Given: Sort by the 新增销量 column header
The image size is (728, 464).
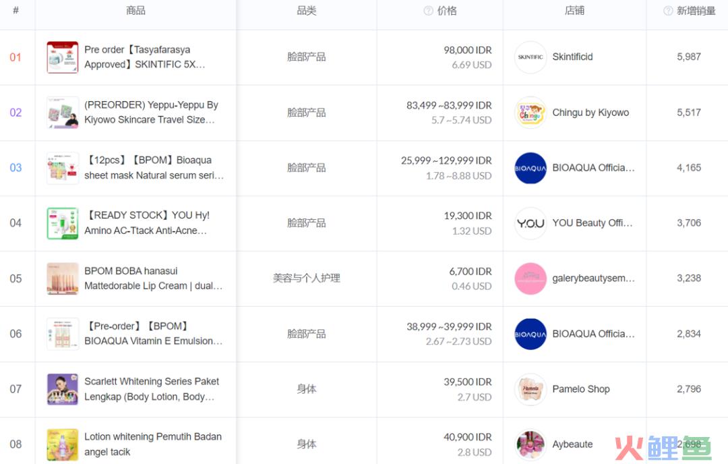Looking at the screenshot, I should tap(696, 11).
